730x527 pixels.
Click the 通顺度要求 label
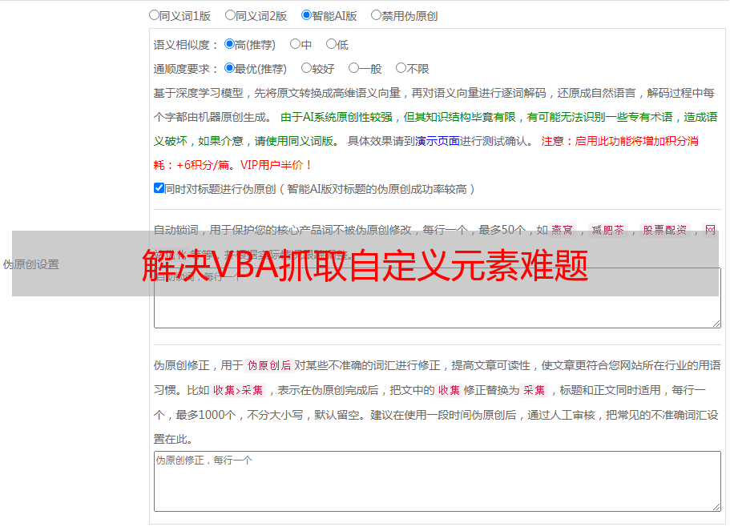185,69
